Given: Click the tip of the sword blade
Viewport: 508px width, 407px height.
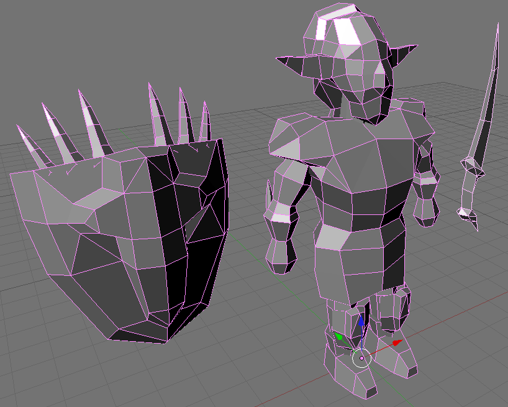Looking at the screenshot, I should point(497,28).
